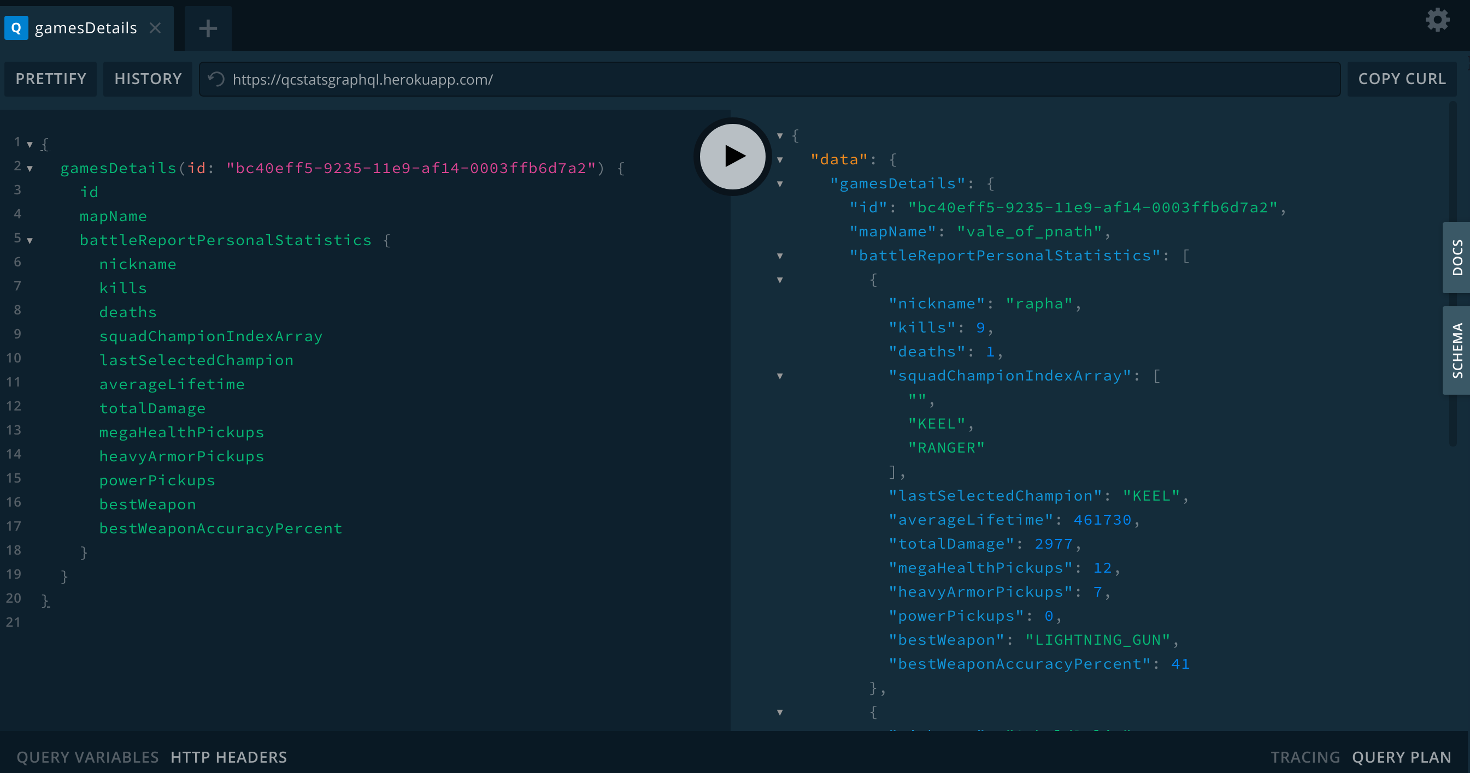This screenshot has height=773, width=1470.
Task: Click "RANGER" entry in response array
Action: click(946, 448)
